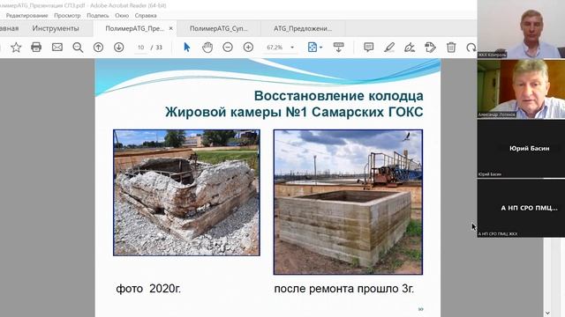
Task: Open the Подпись menu
Action: tap(98, 16)
